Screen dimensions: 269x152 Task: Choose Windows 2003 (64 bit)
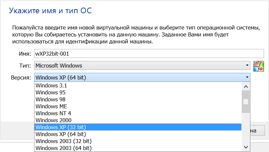(138, 148)
